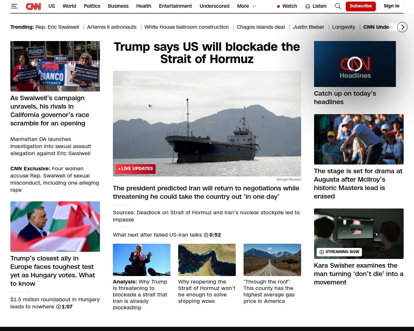Click the Live Updates badge

(136, 169)
